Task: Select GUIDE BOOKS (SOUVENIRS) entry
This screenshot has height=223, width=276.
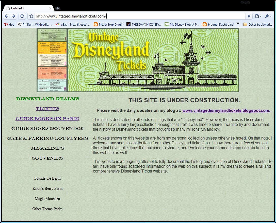Action: coord(47,128)
